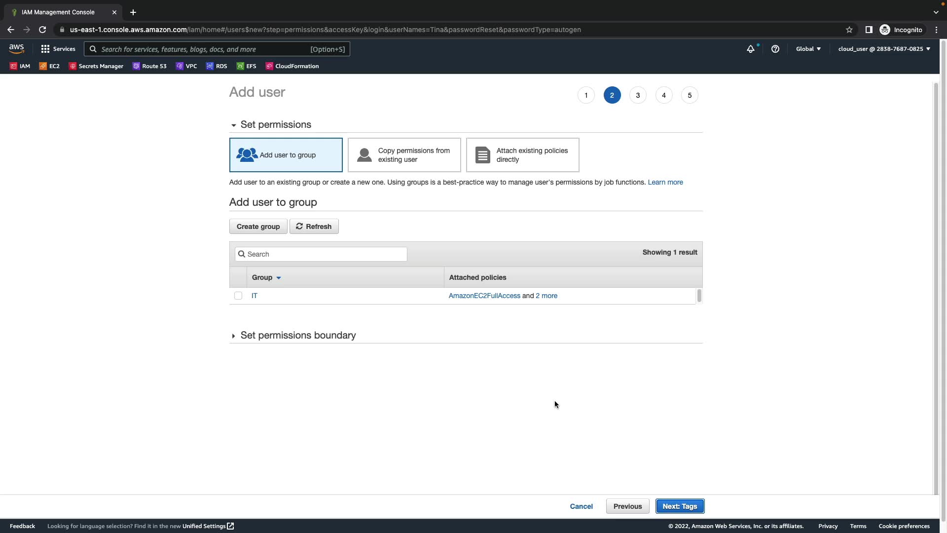Choose Attach existing policies directly
947x533 pixels.
click(522, 155)
